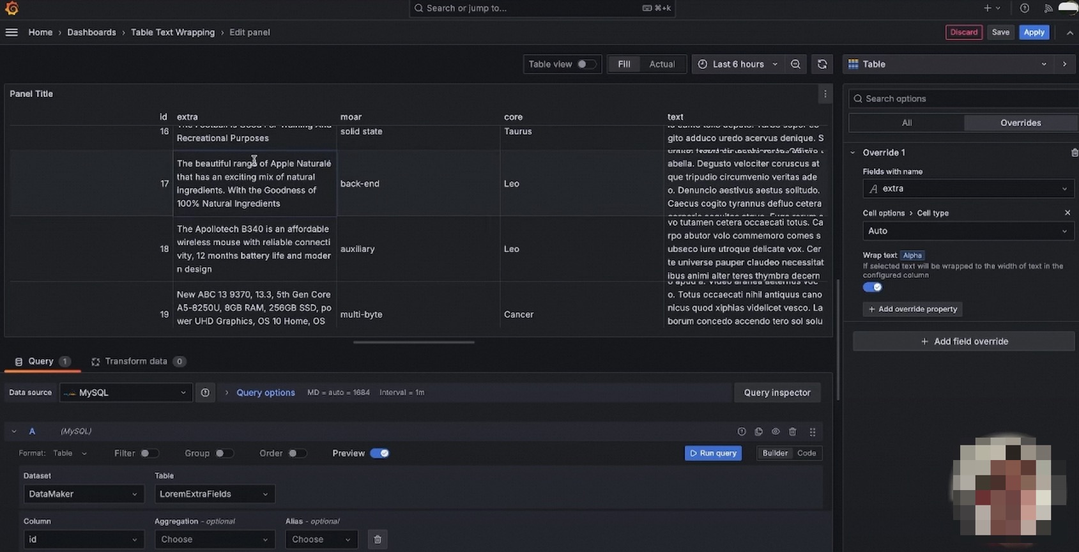Enable the Filter toggle in query editor

point(149,454)
